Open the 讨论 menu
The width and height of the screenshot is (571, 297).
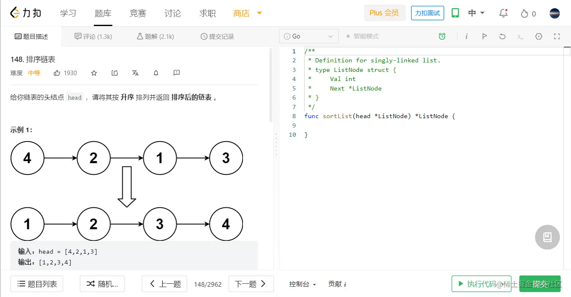coord(172,13)
